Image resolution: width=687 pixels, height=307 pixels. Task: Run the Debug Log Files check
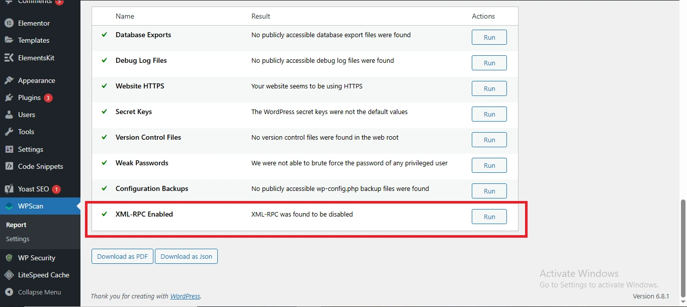click(489, 63)
